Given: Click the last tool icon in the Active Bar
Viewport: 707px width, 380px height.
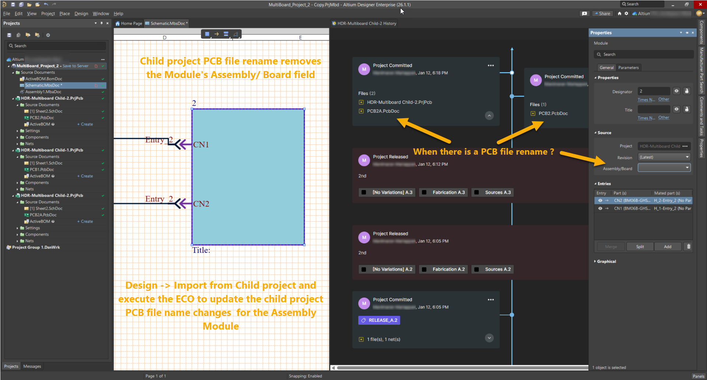Looking at the screenshot, I should coord(236,34).
